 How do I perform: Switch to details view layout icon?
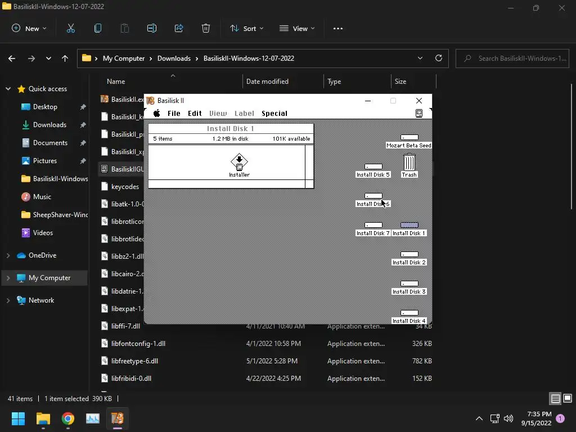(555, 399)
